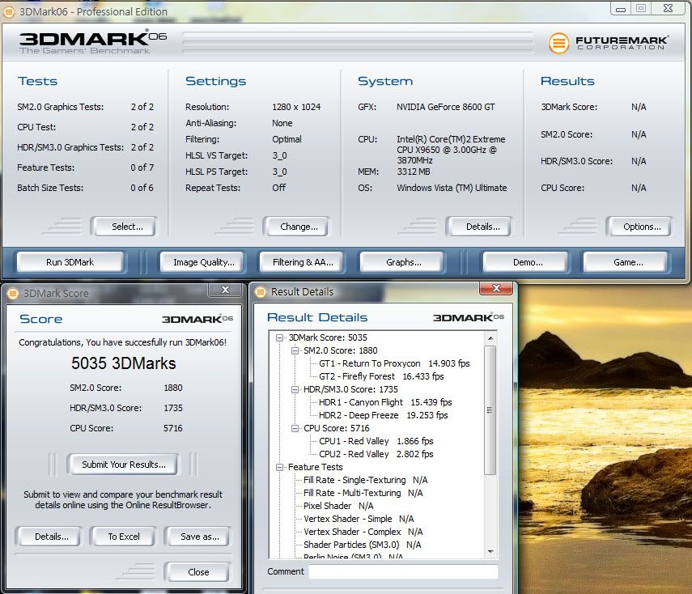The width and height of the screenshot is (692, 594).
Task: Click the "1280 x 1024" resolution value
Action: click(x=296, y=108)
